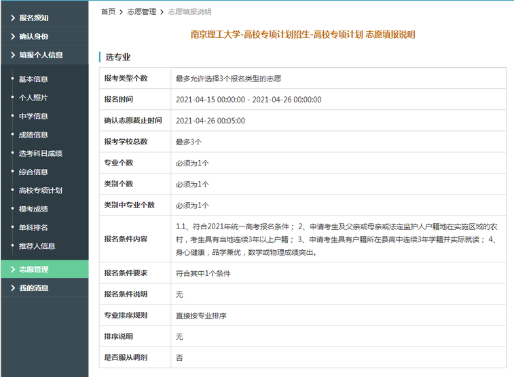Click 符合其中1个条件 value cell
This screenshot has height=377, width=514.
339,273
